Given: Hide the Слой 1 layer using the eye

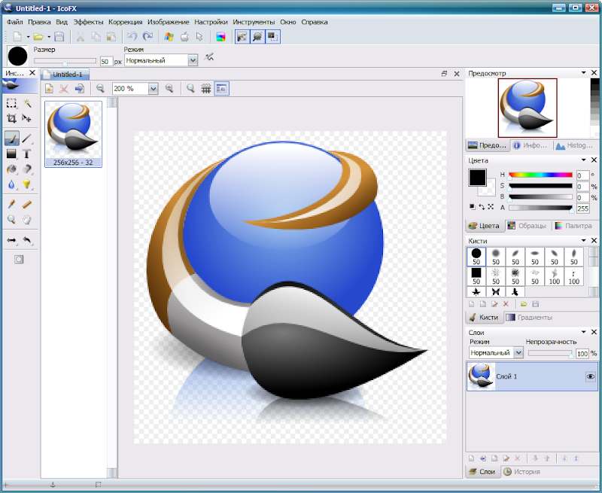Looking at the screenshot, I should pos(591,376).
